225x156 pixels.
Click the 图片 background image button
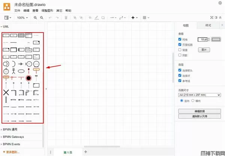tap(204, 50)
